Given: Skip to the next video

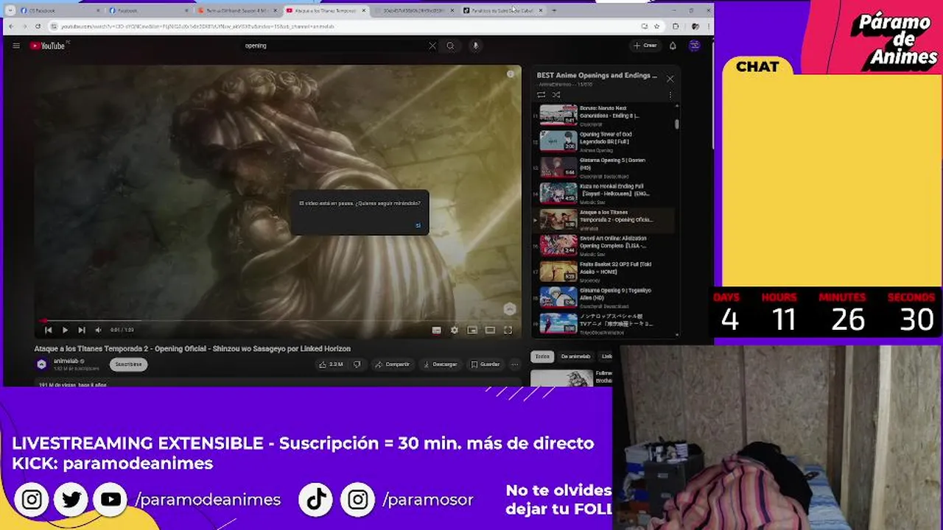Looking at the screenshot, I should (x=81, y=331).
